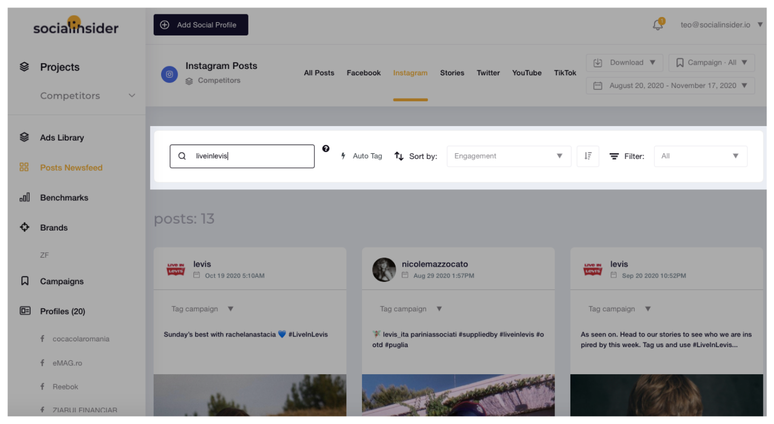
Task: Click the Levi's logo on Oct 19 post
Action: [x=175, y=269]
